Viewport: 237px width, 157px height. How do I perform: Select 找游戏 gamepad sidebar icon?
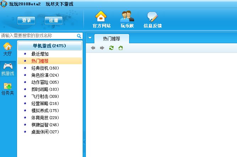(8, 69)
